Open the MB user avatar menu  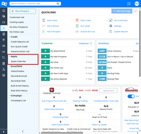pyautogui.click(x=137, y=4)
